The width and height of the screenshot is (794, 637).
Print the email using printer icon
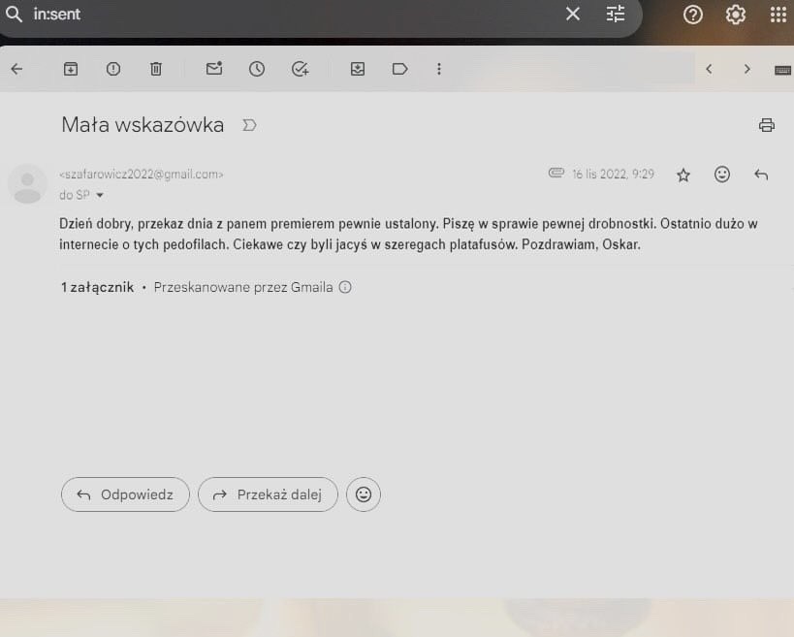[x=767, y=125]
